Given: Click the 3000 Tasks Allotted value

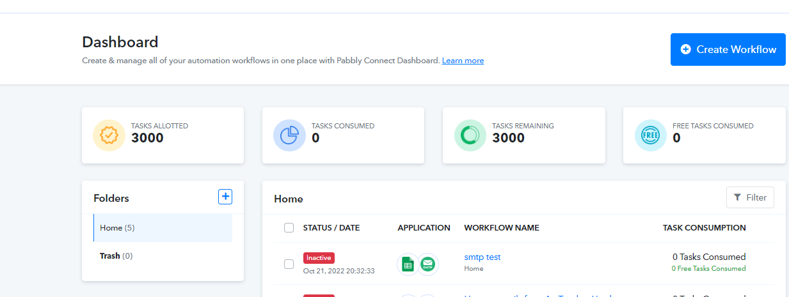Looking at the screenshot, I should (147, 138).
